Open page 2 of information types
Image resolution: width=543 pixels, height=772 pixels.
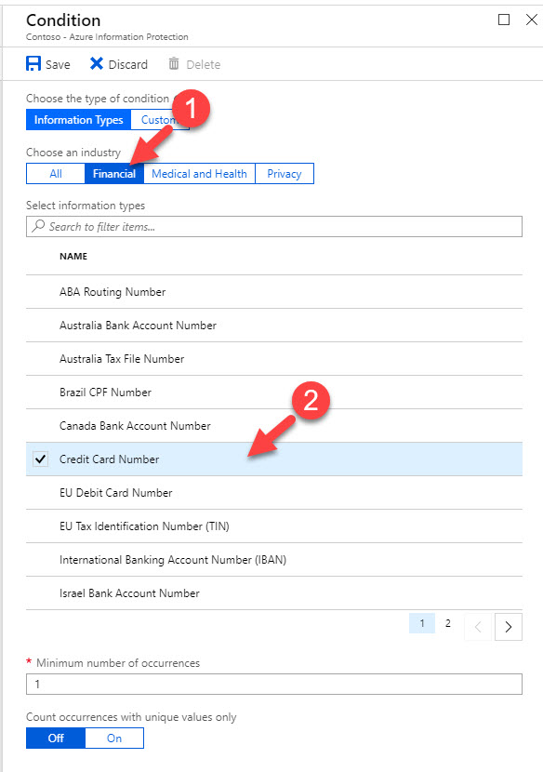coord(447,622)
